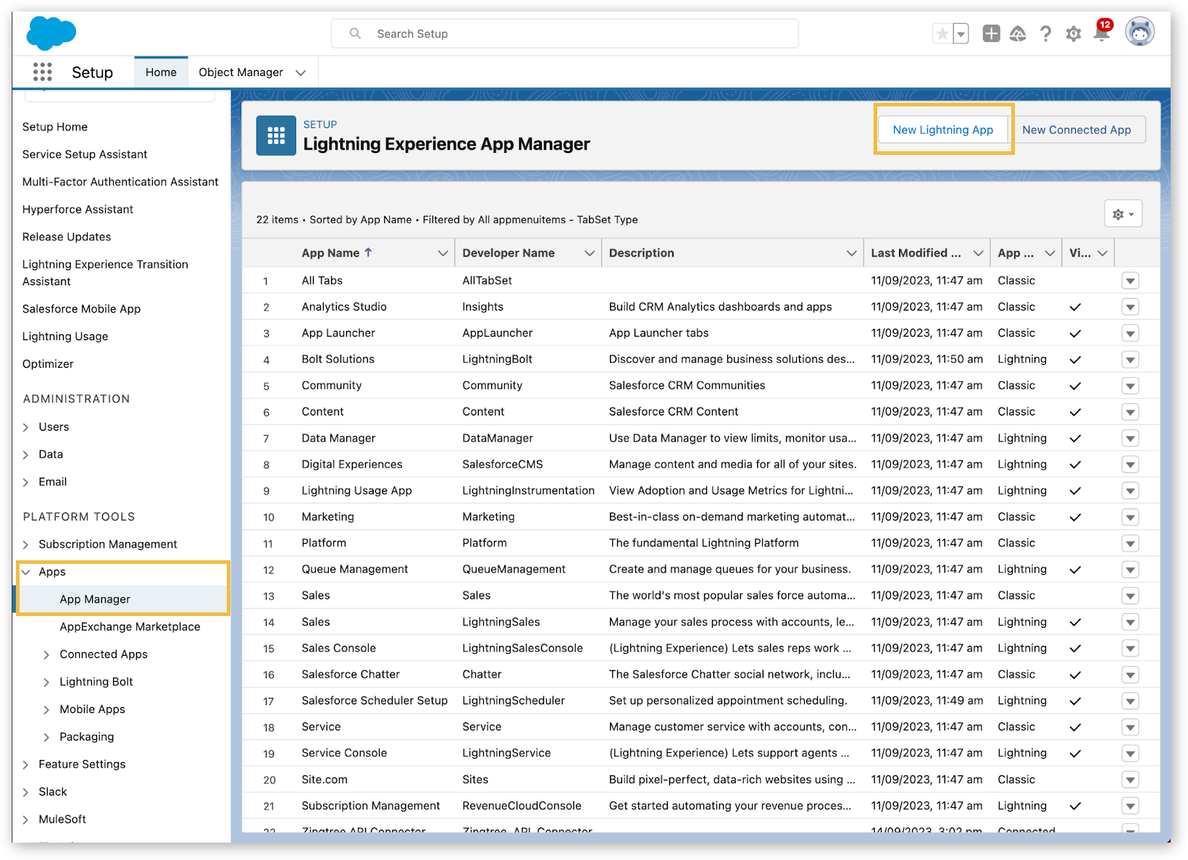The height and width of the screenshot is (860, 1188).
Task: Expand the Feature Settings node
Action: (26, 764)
